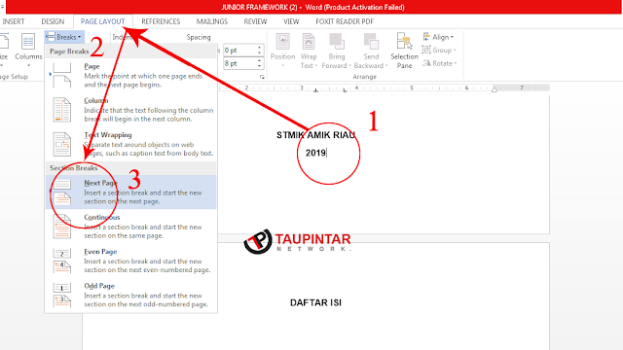The image size is (623, 350).
Task: Choose the Column break icon
Action: [62, 110]
